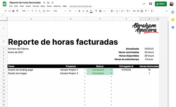The width and height of the screenshot is (176, 107).
Task: Click the Undo icon in toolbar
Action: (6, 11)
